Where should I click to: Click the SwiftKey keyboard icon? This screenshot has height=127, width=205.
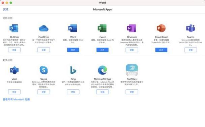132,70
